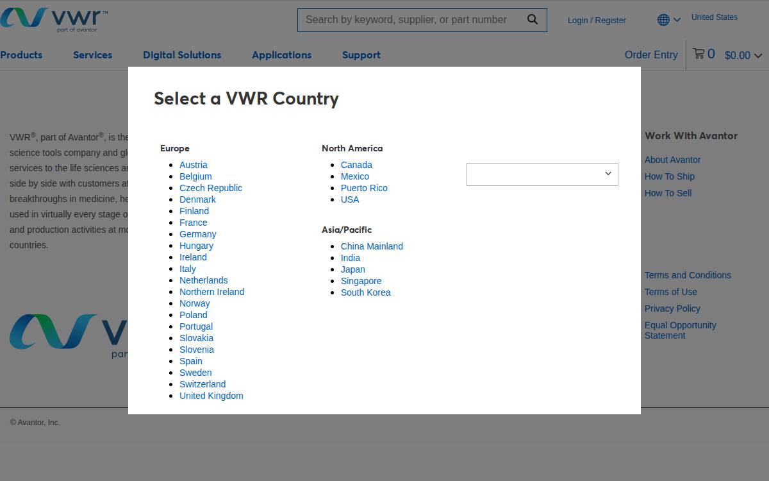Image resolution: width=769 pixels, height=481 pixels.
Task: Select Slovenia
Action: 197,350
